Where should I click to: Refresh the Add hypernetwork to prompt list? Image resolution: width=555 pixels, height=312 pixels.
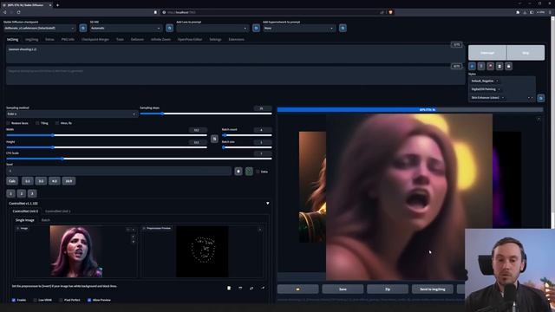coord(343,28)
